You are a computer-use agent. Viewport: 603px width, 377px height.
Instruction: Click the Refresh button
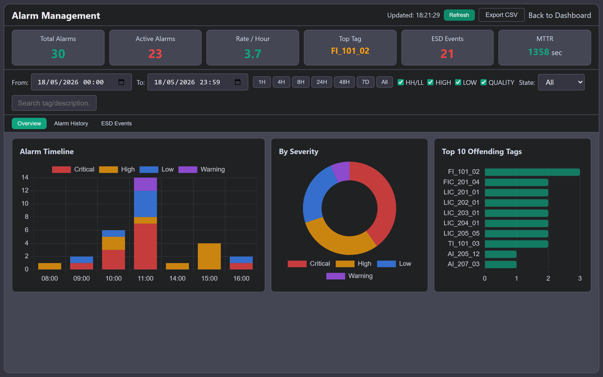[x=459, y=15]
